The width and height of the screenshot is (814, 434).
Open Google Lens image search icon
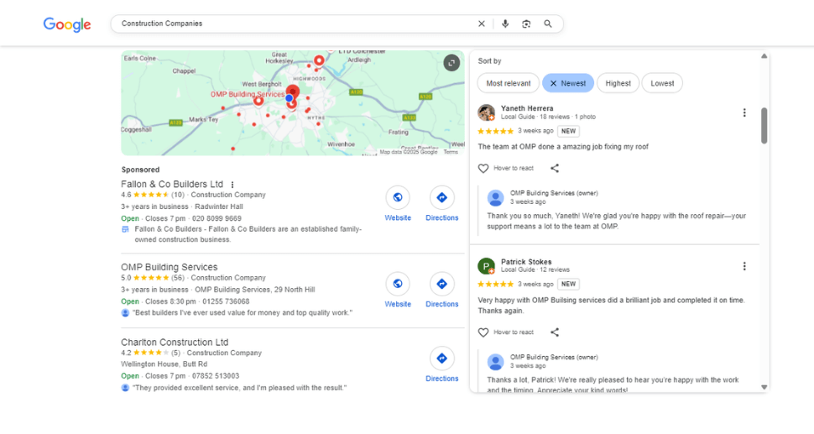526,24
